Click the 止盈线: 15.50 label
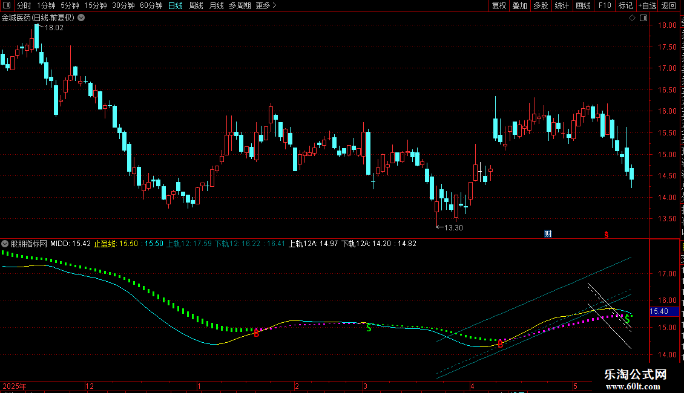Viewport: 684px width, 393px height. pos(116,244)
